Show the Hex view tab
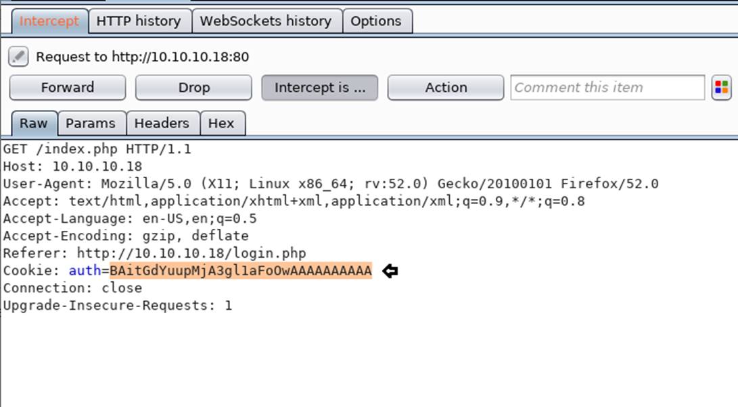Viewport: 738px width, 407px height. coord(223,124)
